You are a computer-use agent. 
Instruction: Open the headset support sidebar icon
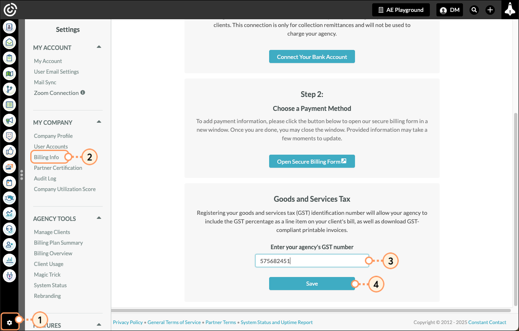(x=9, y=229)
